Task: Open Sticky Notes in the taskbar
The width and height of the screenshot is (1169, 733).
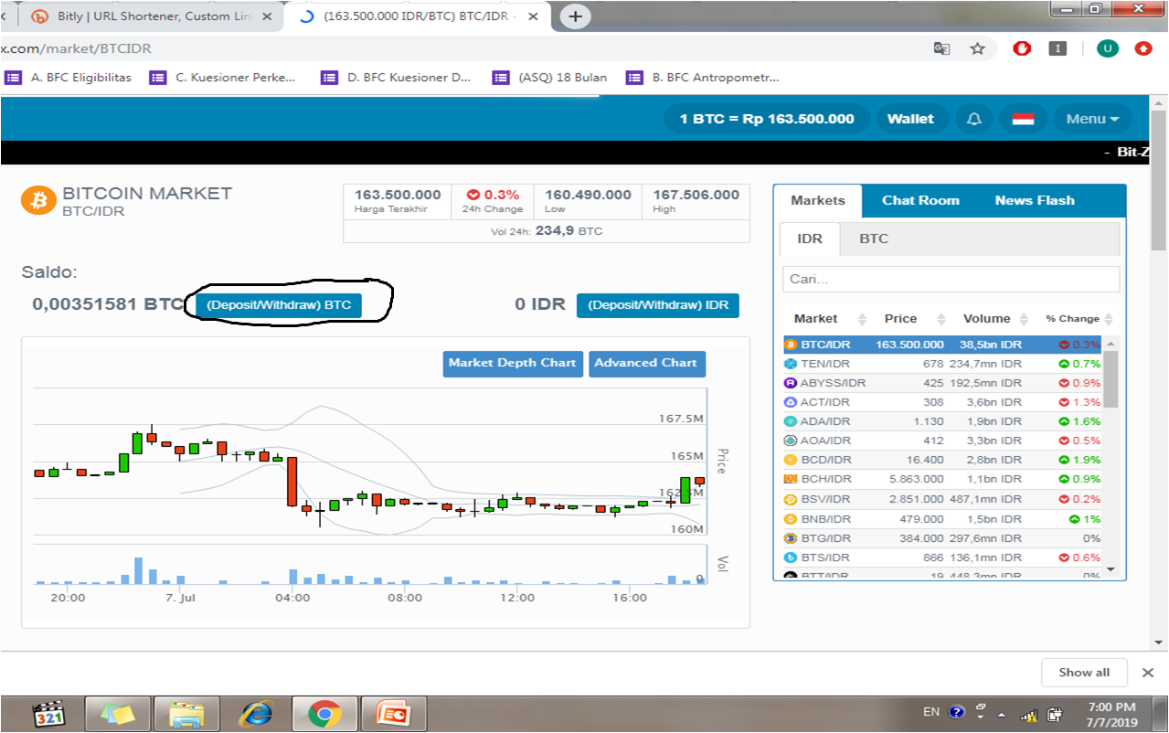Action: (117, 714)
